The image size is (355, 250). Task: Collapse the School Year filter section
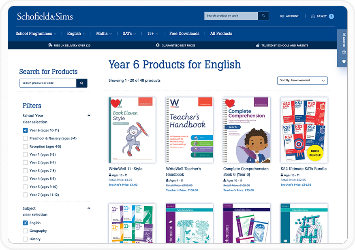(x=89, y=116)
